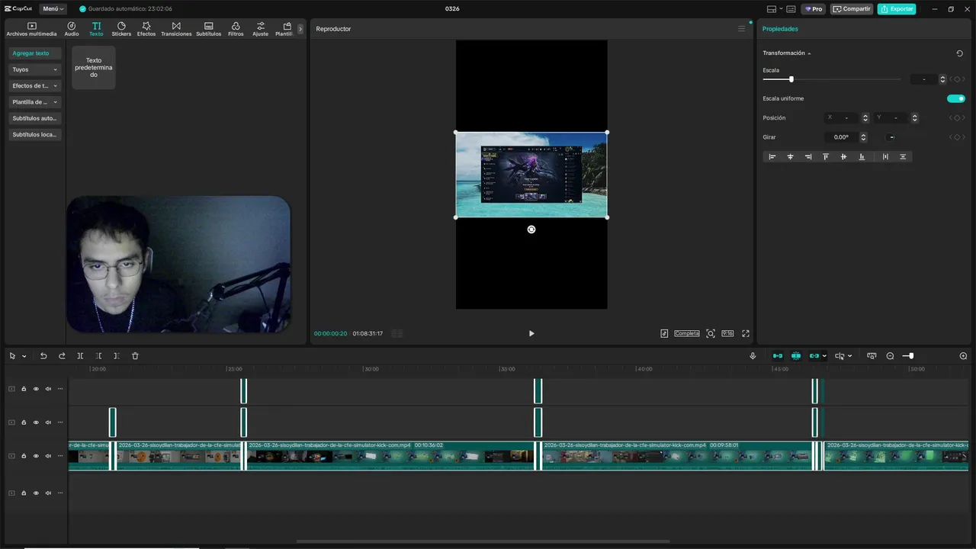
Task: Click the rotate handle below preview clip
Action: point(531,230)
